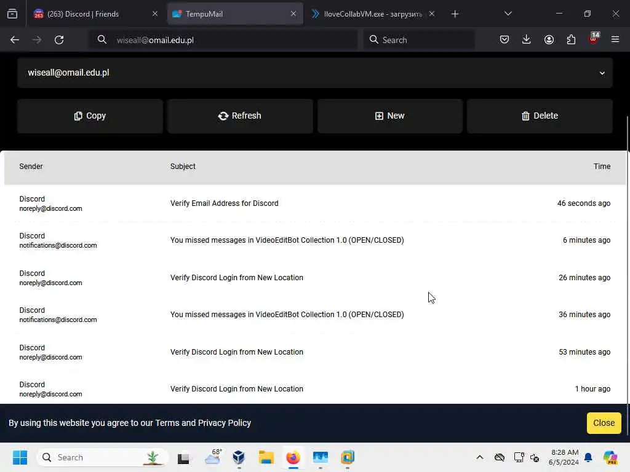The height and width of the screenshot is (472, 630).
Task: Go back to previous page
Action: (15, 40)
